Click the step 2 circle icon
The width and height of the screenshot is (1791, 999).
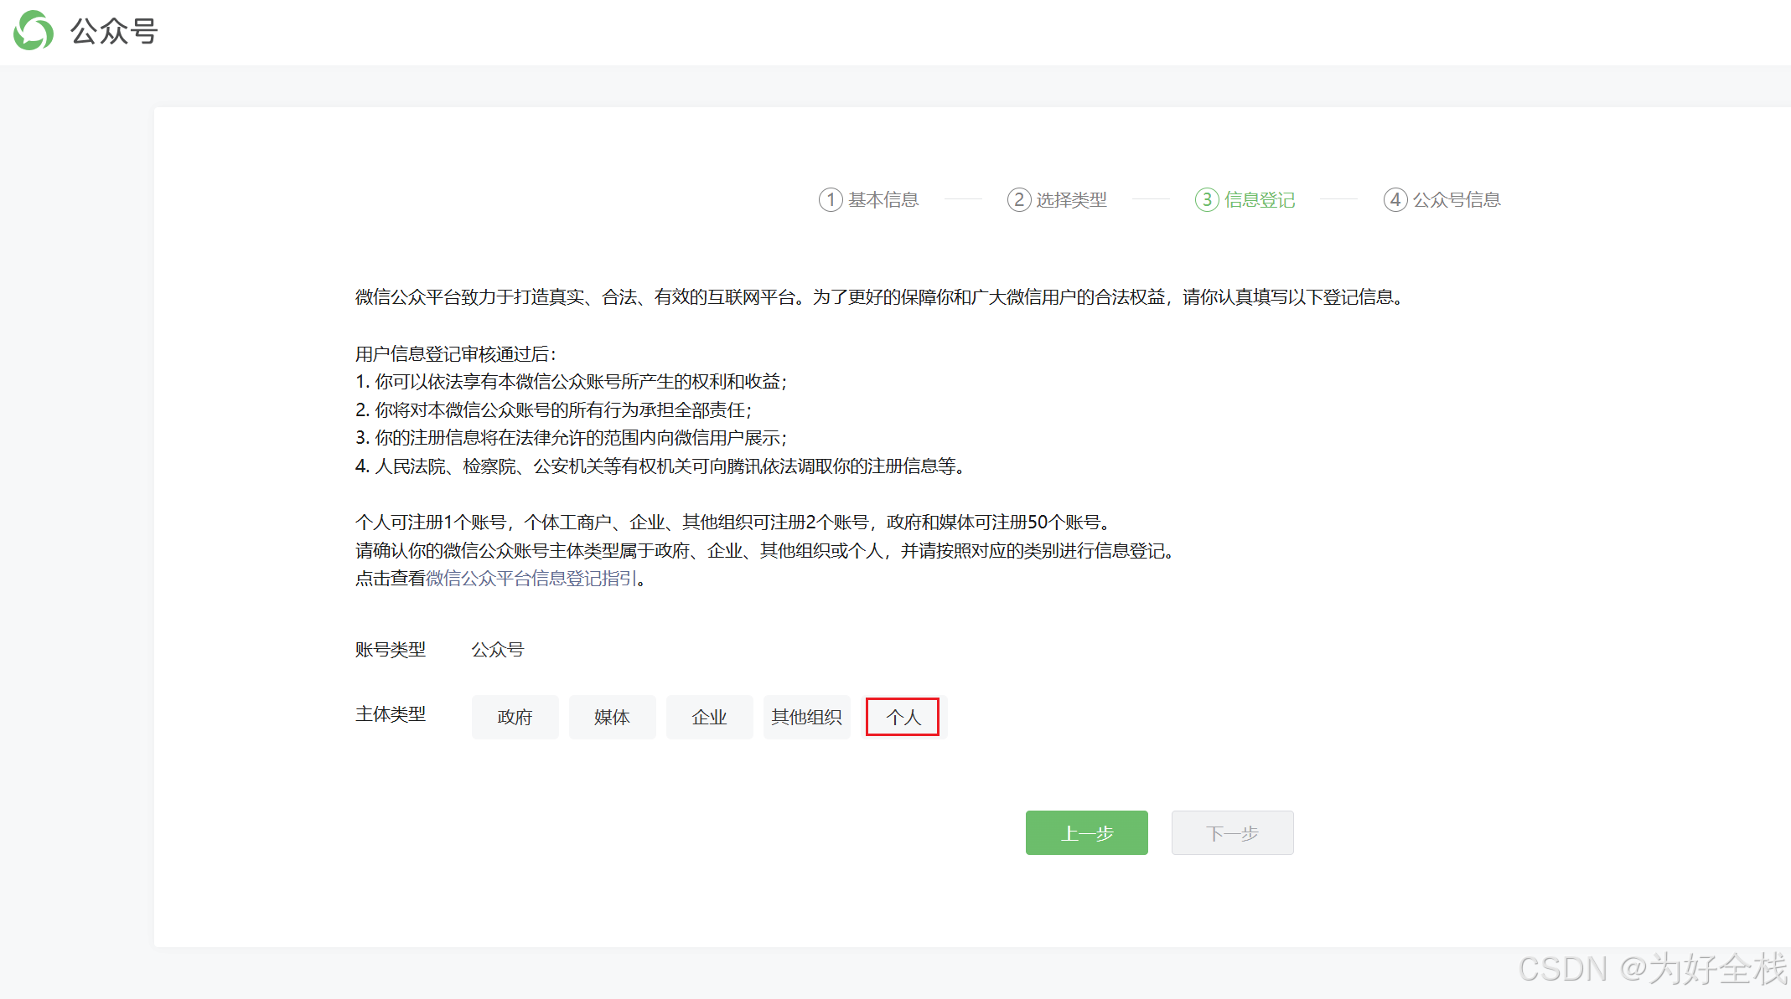[x=1018, y=199]
